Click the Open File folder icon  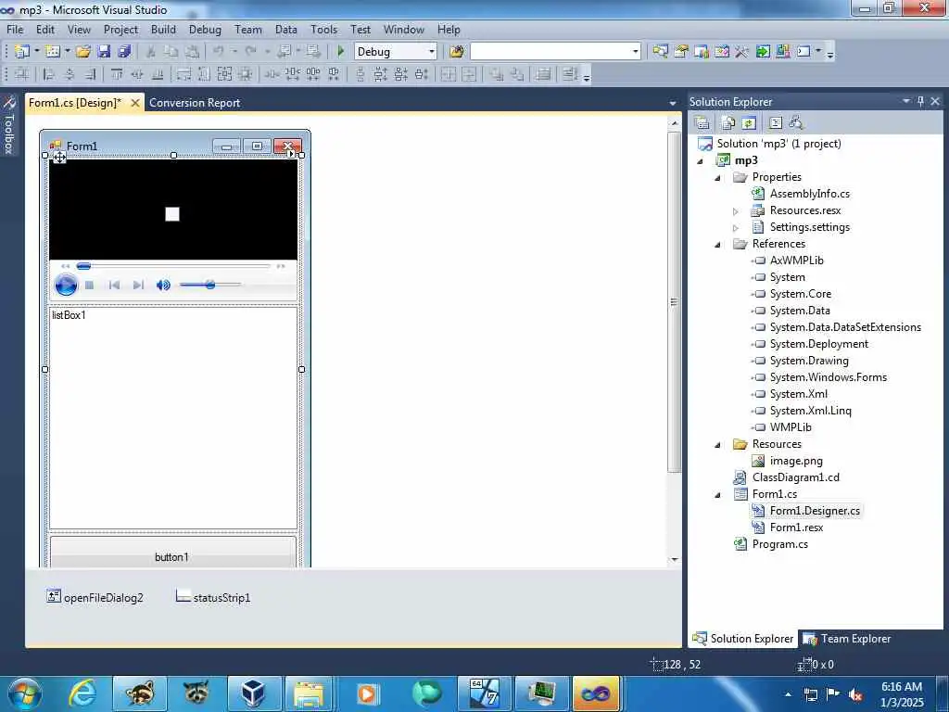point(82,52)
